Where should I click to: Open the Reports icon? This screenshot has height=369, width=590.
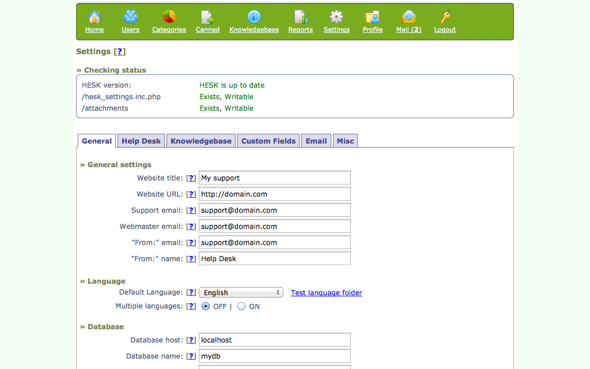tap(300, 17)
